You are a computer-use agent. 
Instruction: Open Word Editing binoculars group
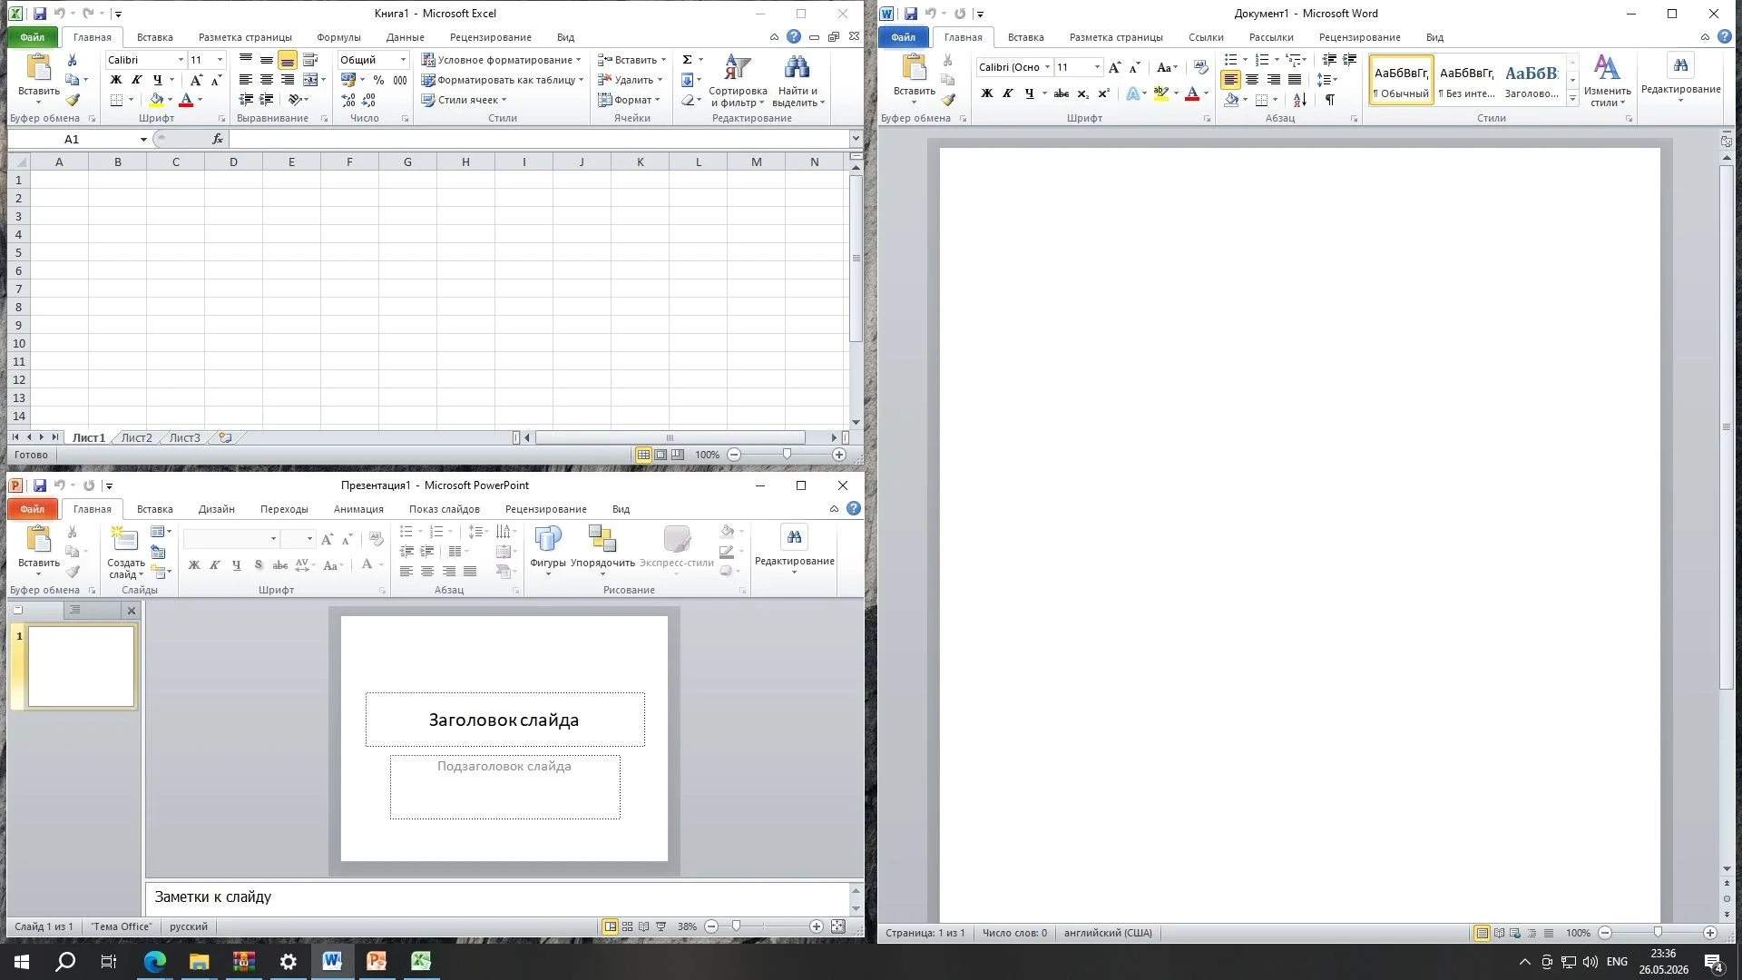[1680, 65]
